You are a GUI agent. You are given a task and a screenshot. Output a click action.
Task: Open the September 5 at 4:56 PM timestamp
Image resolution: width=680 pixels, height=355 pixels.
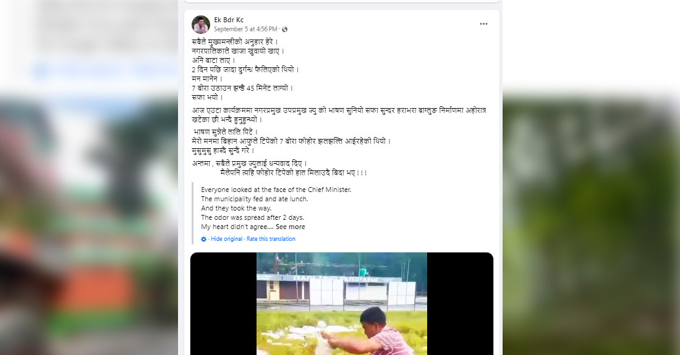click(x=245, y=29)
